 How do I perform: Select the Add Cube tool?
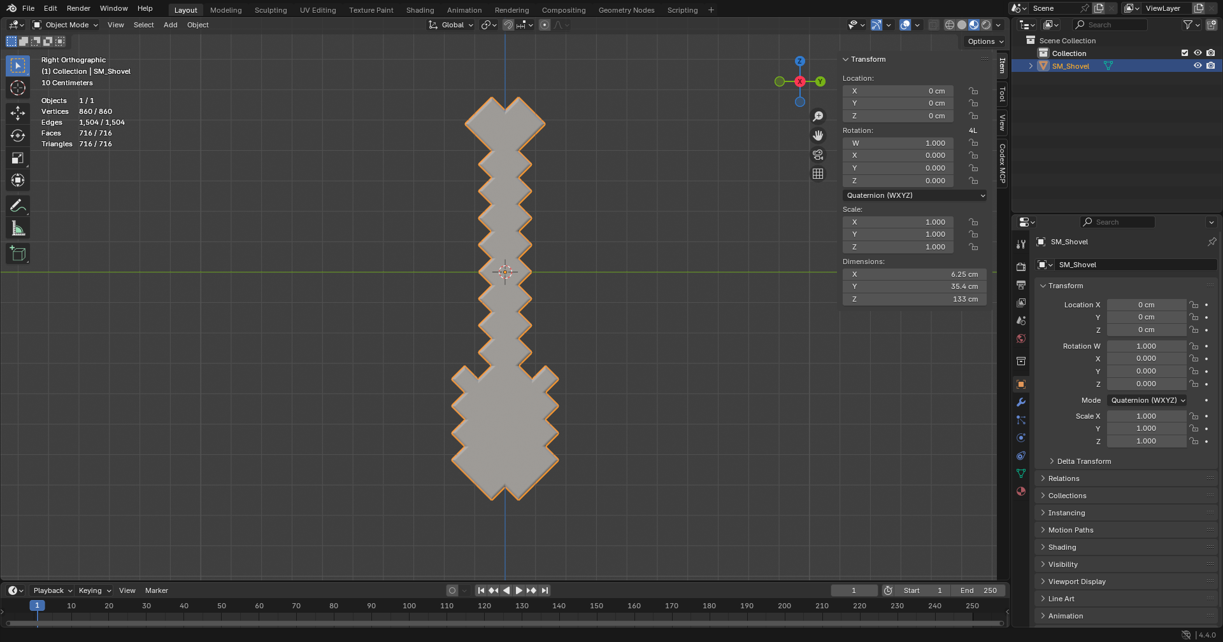[x=18, y=253]
